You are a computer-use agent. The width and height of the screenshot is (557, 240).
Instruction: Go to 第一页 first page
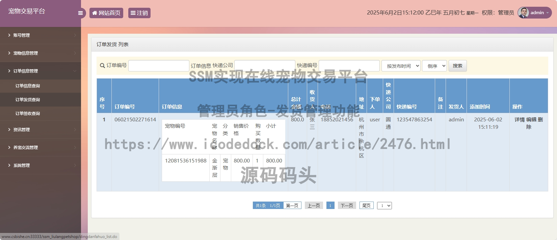click(292, 206)
